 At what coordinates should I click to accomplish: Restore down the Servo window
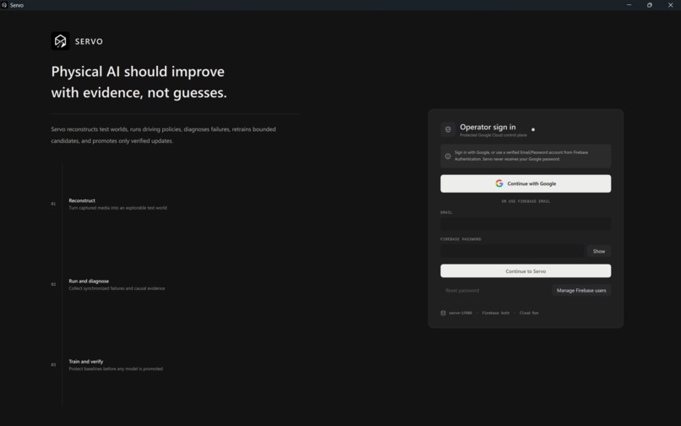coord(649,5)
